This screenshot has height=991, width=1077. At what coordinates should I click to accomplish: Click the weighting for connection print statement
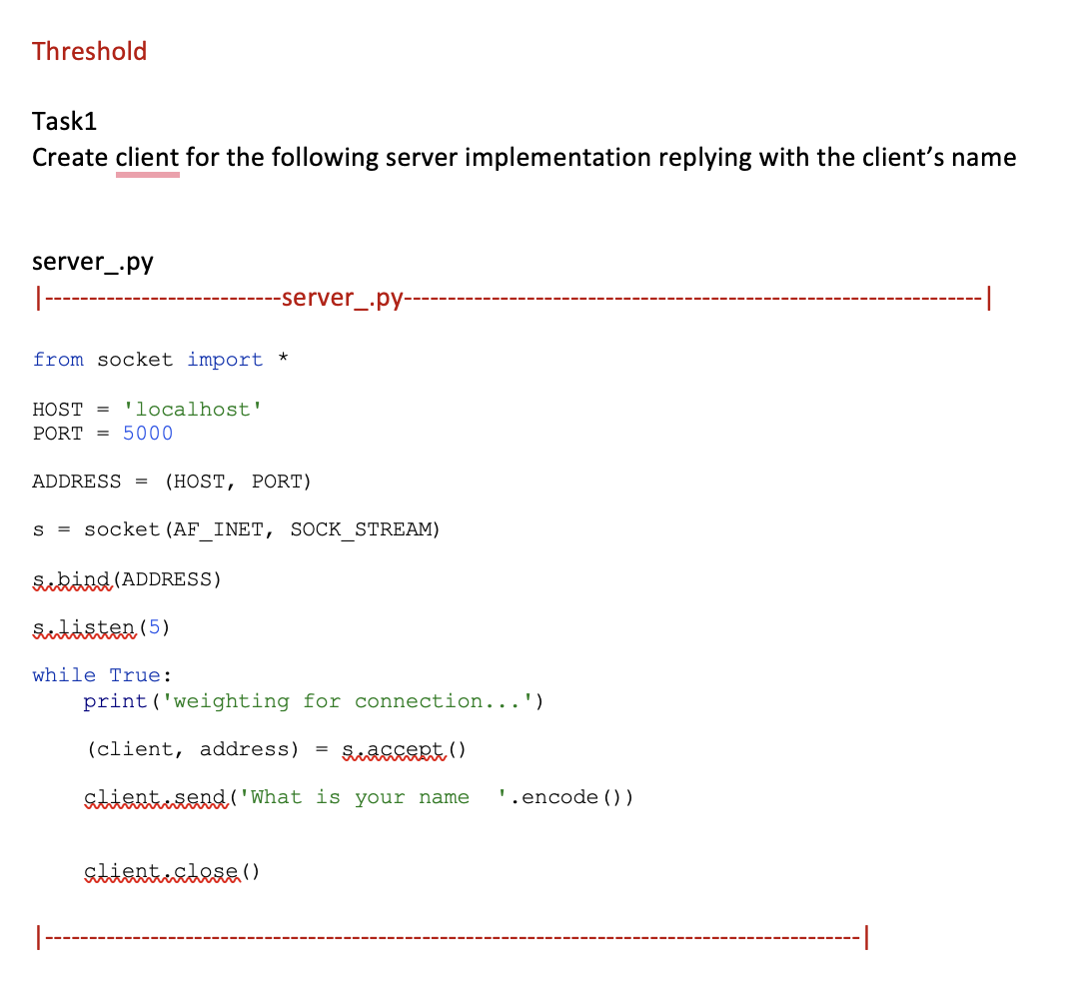pos(310,700)
